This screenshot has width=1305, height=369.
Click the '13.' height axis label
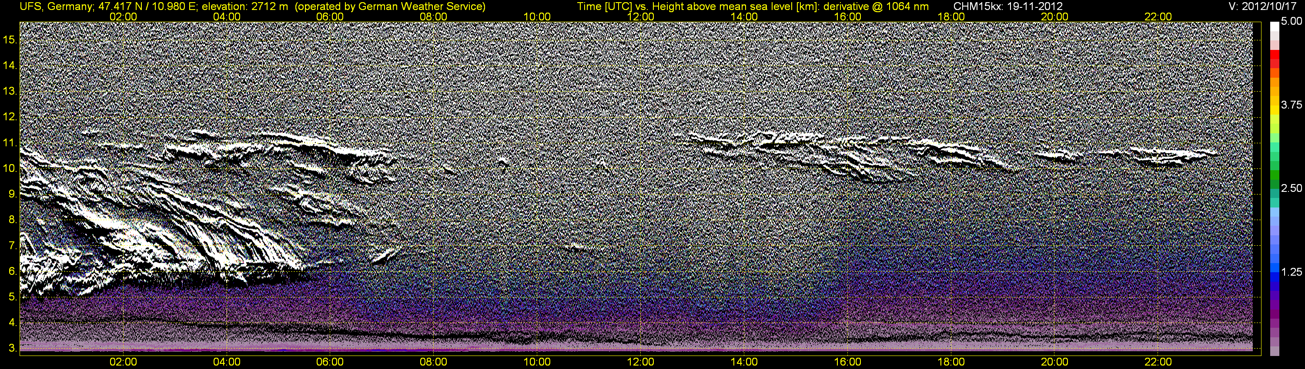tap(10, 92)
